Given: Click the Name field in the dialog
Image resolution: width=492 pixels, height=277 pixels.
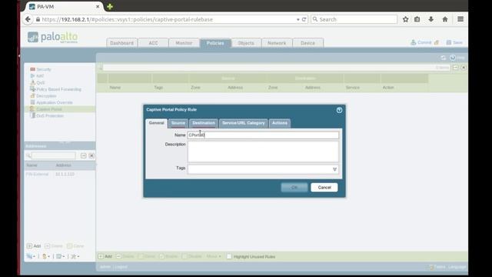Looking at the screenshot, I should click(263, 135).
